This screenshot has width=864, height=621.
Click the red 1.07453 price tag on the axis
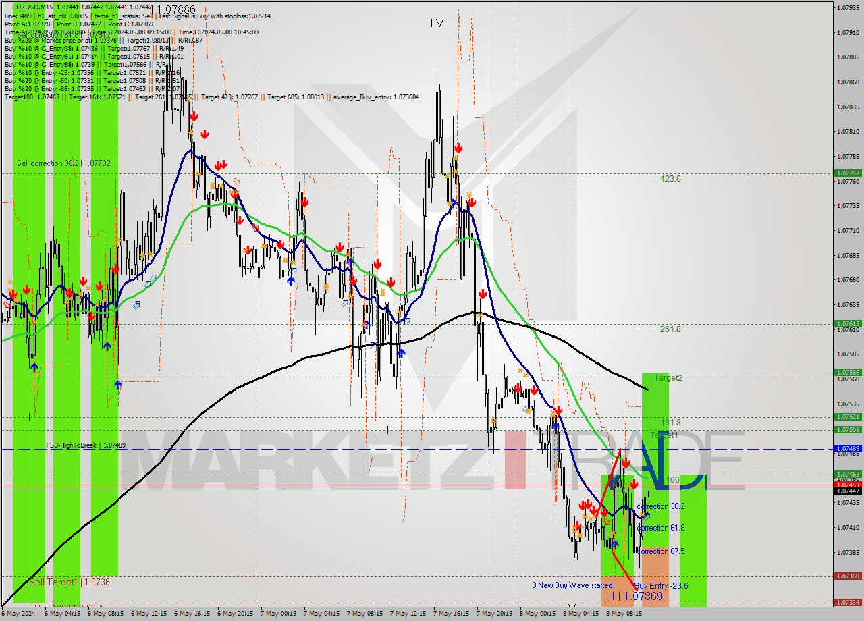point(849,483)
